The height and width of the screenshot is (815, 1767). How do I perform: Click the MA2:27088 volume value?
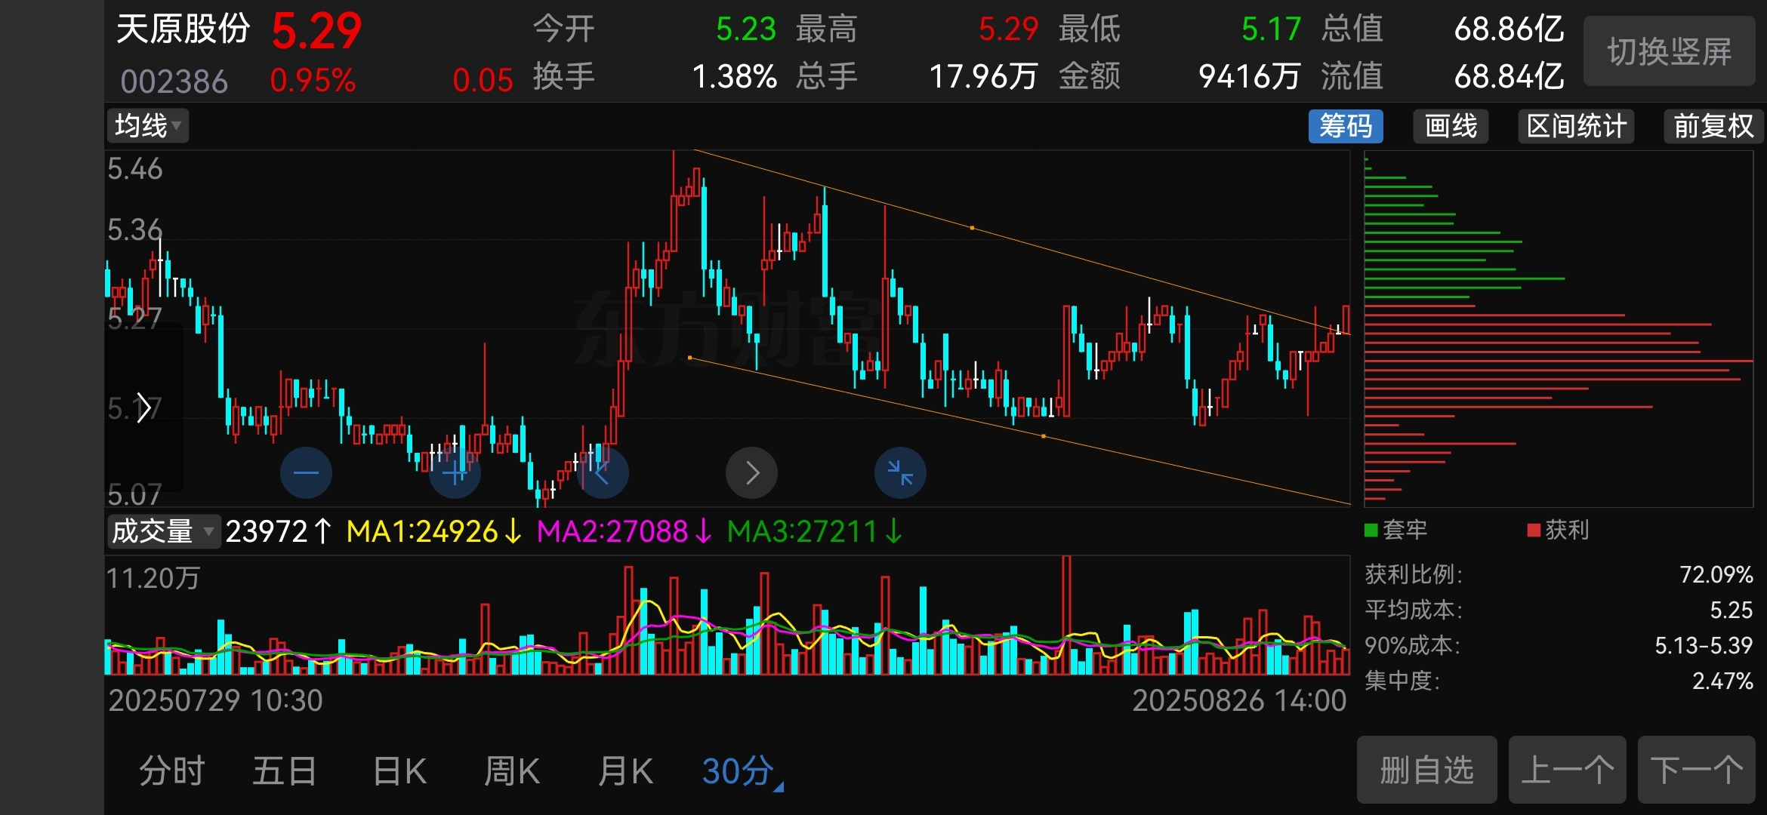pos(624,531)
